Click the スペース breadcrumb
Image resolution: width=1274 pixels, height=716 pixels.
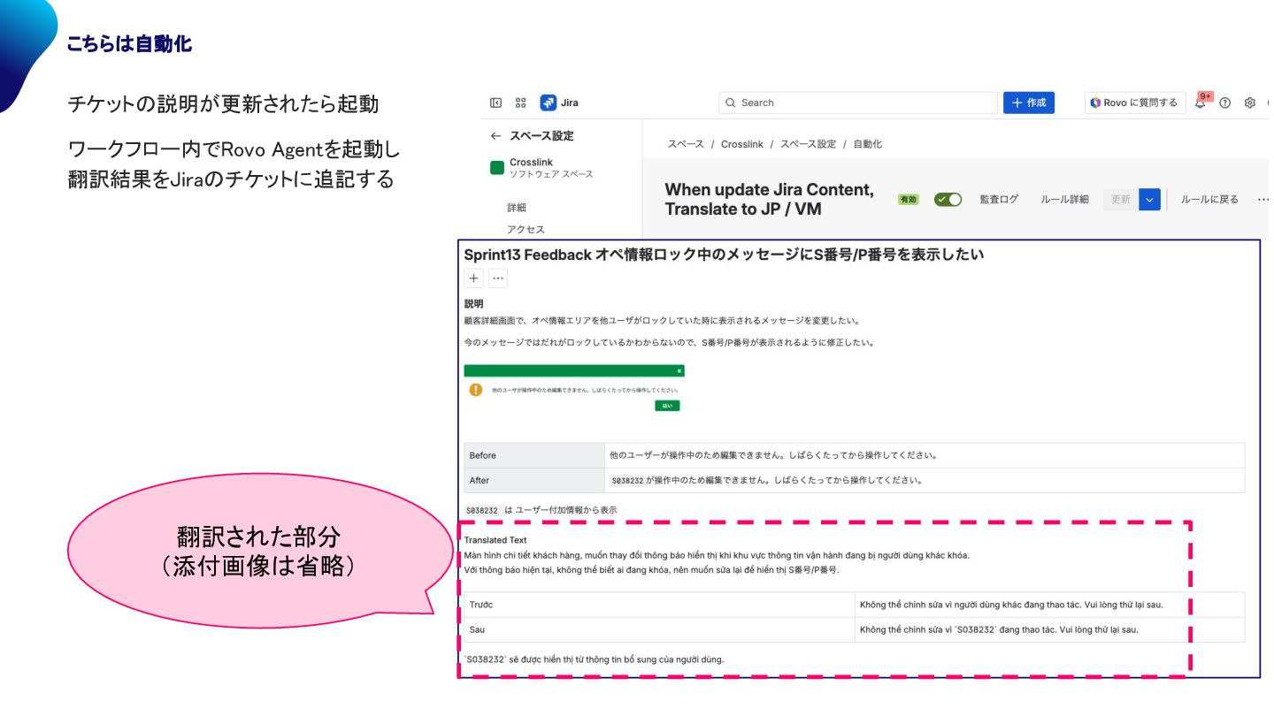tap(686, 144)
